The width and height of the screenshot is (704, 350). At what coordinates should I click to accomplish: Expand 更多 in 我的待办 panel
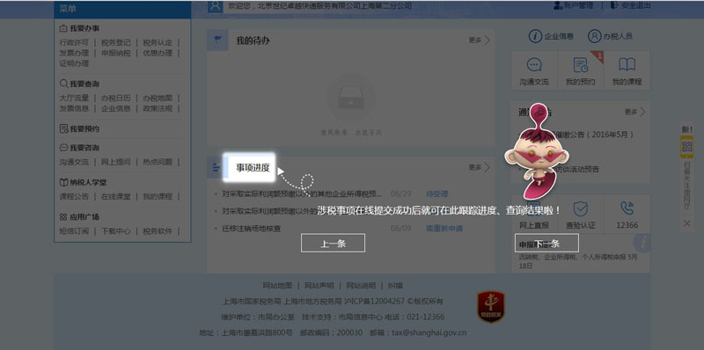pos(479,40)
